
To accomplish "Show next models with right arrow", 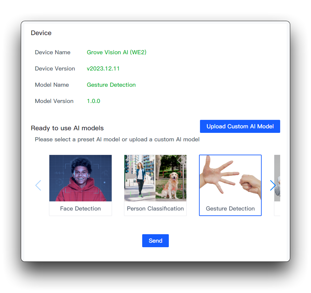I will pyautogui.click(x=273, y=185).
